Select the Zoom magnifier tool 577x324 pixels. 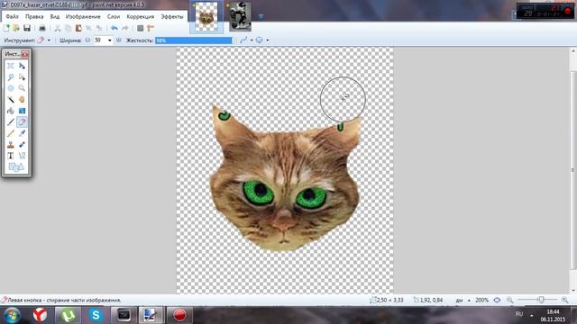[x=22, y=88]
